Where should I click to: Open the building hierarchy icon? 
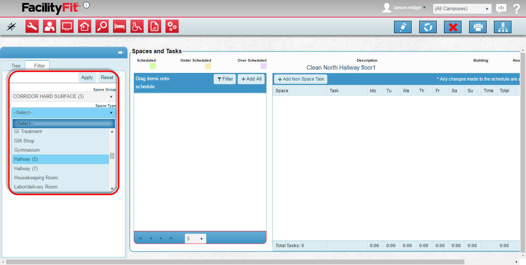click(x=502, y=27)
